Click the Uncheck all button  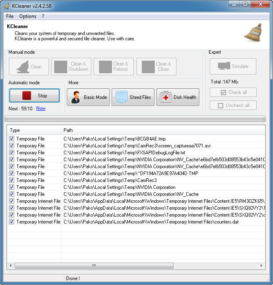pyautogui.click(x=233, y=105)
